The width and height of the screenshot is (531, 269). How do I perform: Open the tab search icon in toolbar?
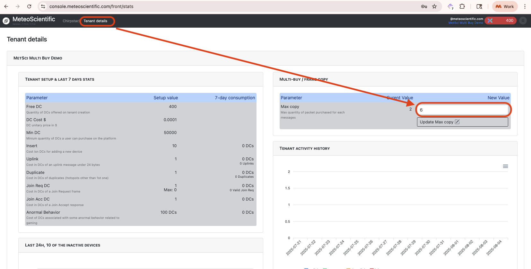tap(479, 6)
